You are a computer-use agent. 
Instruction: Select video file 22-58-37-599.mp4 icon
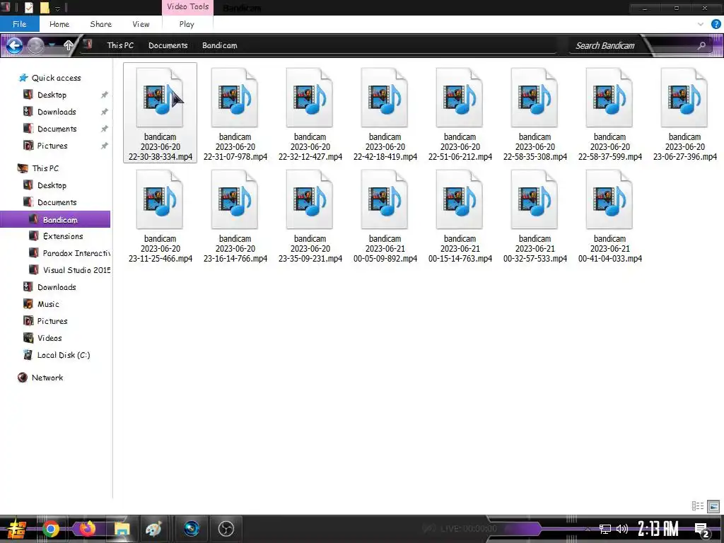(609, 98)
